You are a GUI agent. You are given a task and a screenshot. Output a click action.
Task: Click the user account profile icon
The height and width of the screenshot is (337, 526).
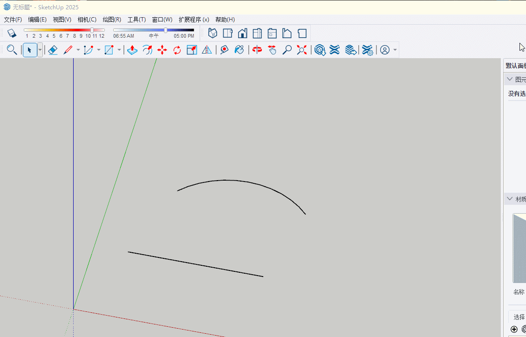(x=385, y=50)
